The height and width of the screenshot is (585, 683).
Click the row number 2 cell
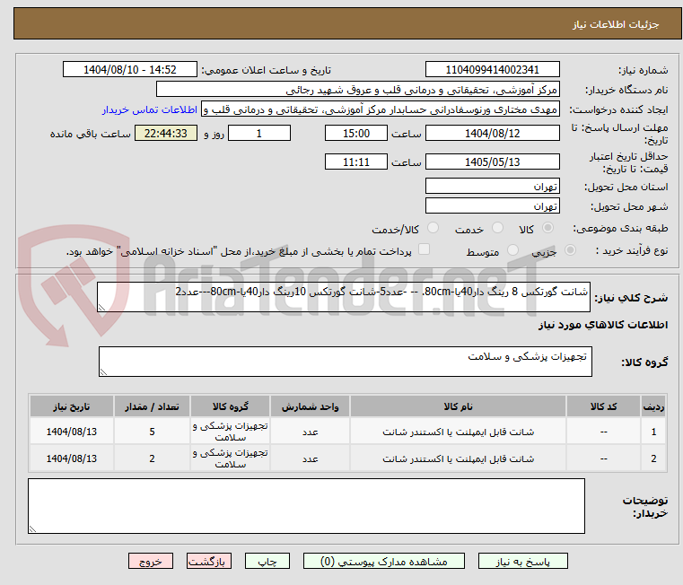(653, 458)
